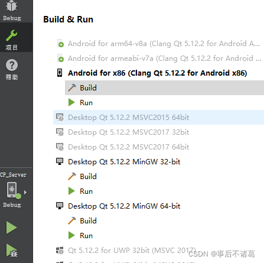The height and width of the screenshot is (263, 264).
Task: Click the CP_Server Android device icon
Action: pyautogui.click(x=14, y=190)
